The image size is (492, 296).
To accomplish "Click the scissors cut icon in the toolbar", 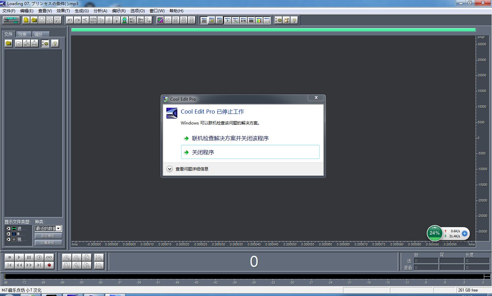I will (x=109, y=20).
